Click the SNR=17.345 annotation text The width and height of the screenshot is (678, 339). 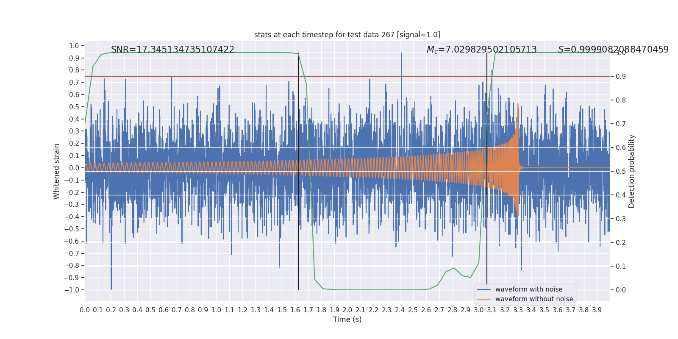click(172, 50)
